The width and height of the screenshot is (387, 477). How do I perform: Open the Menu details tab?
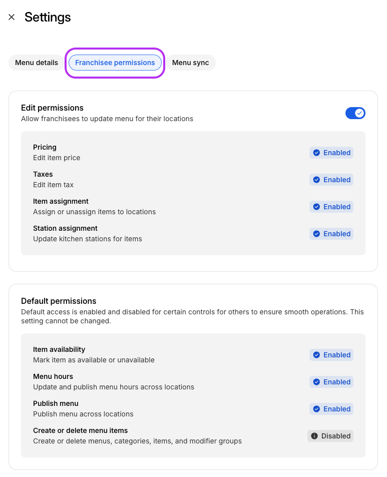37,63
